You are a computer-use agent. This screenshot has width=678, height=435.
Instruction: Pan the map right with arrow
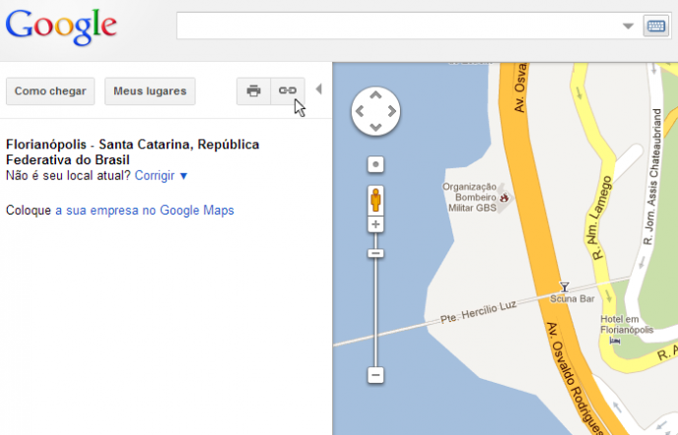(391, 111)
